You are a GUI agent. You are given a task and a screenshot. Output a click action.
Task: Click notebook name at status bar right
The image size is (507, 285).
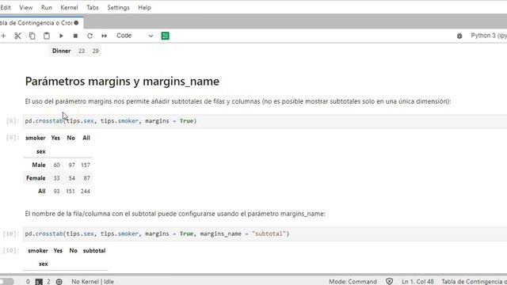474,282
